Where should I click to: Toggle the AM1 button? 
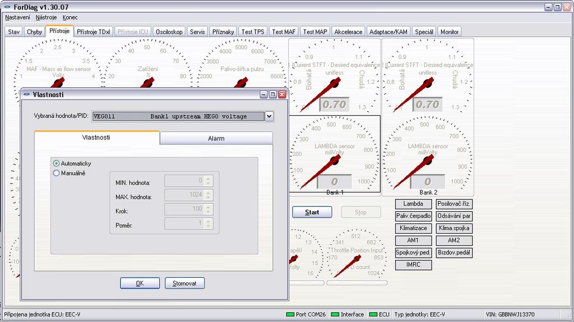413,240
